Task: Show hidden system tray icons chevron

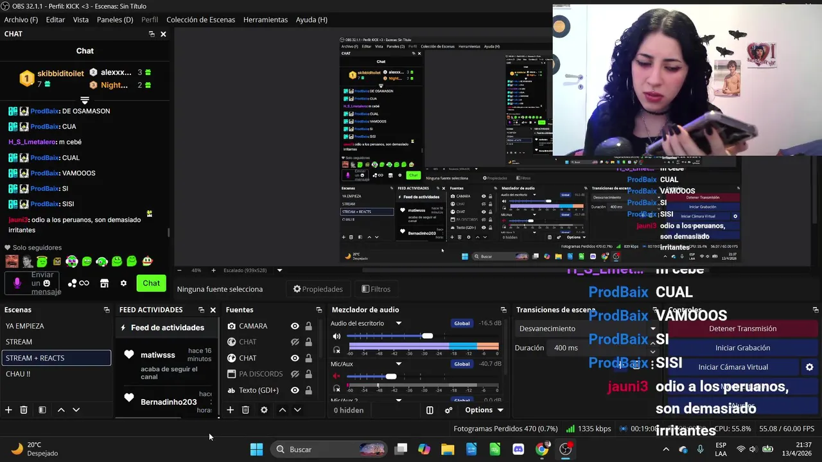Action: click(666, 449)
